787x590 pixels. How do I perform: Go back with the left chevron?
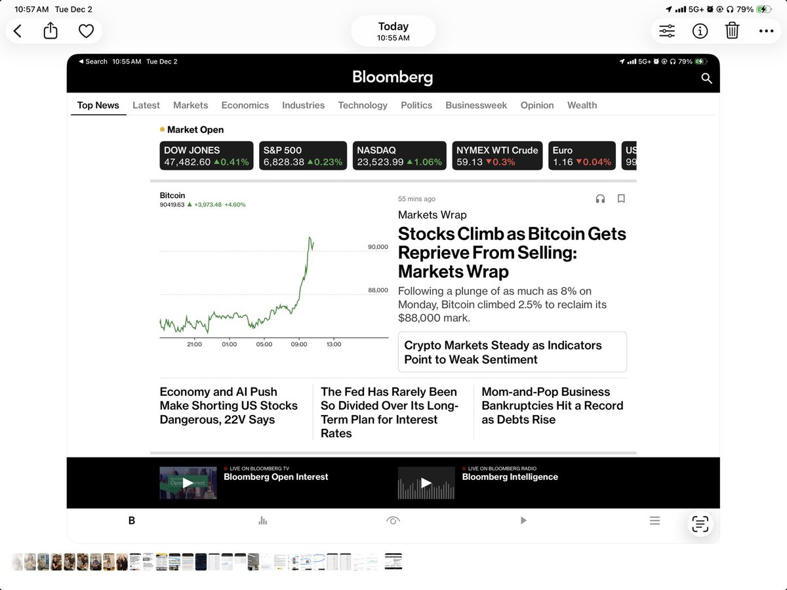pyautogui.click(x=18, y=31)
